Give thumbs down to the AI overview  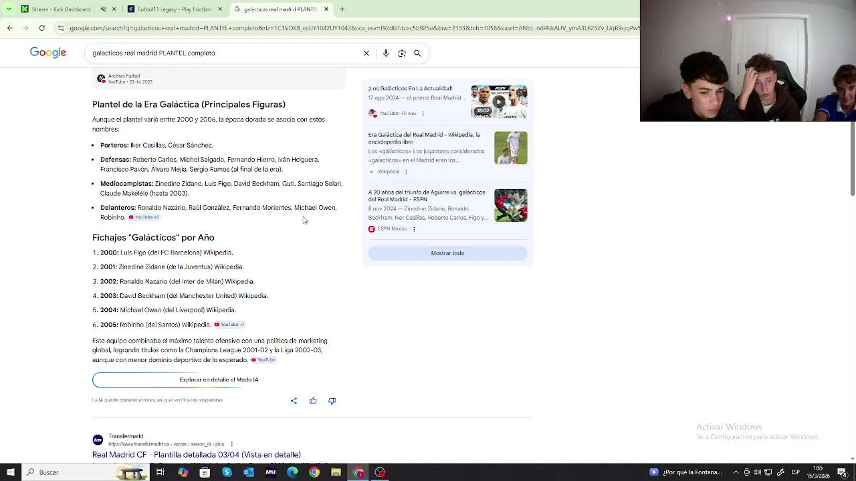[x=332, y=401]
